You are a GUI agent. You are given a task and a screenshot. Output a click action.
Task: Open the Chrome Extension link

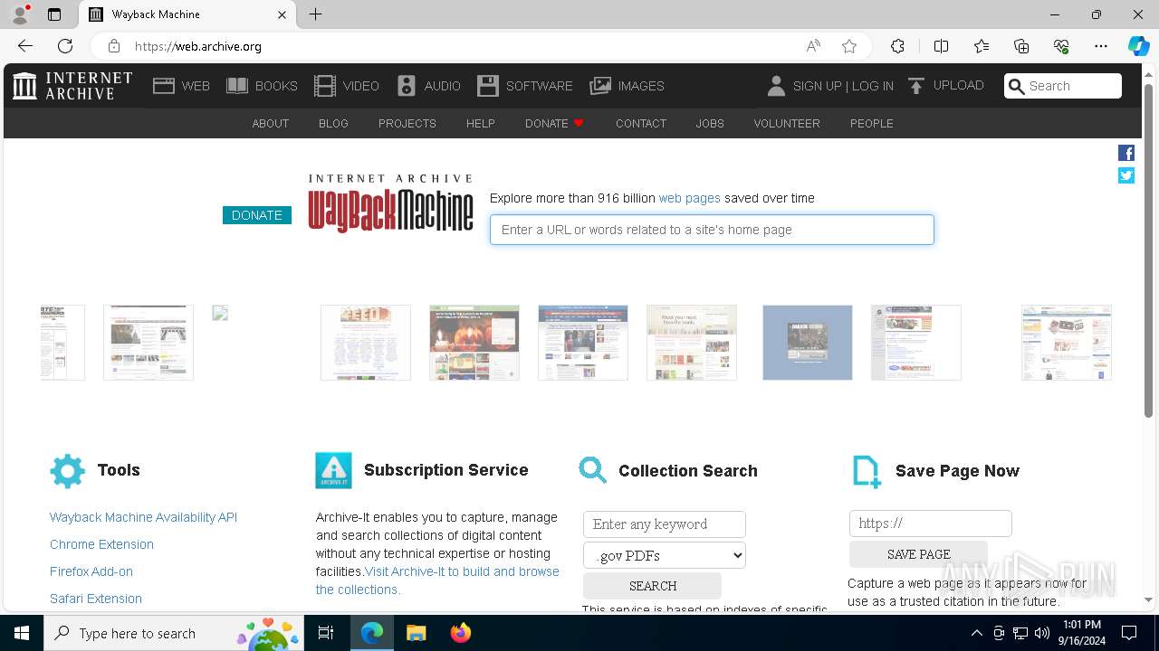101,544
